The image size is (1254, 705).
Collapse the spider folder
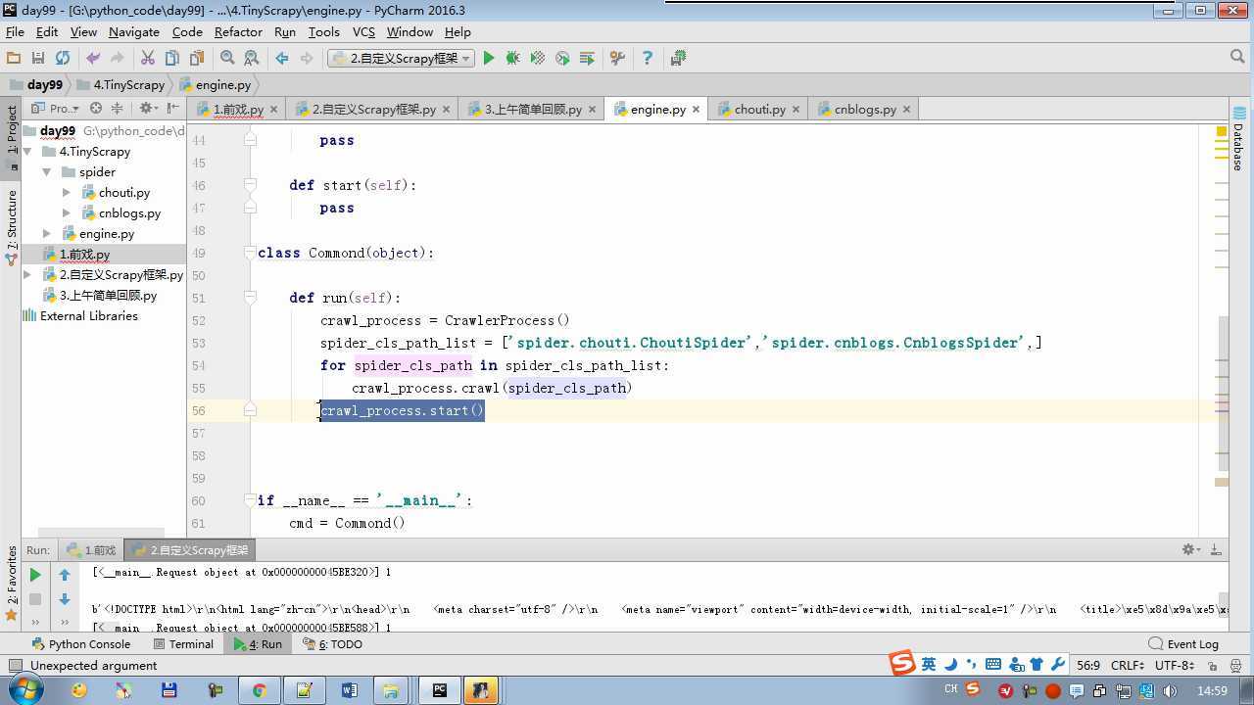(46, 172)
